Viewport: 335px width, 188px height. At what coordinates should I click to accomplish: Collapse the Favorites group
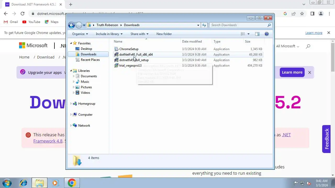pyautogui.click(x=71, y=43)
